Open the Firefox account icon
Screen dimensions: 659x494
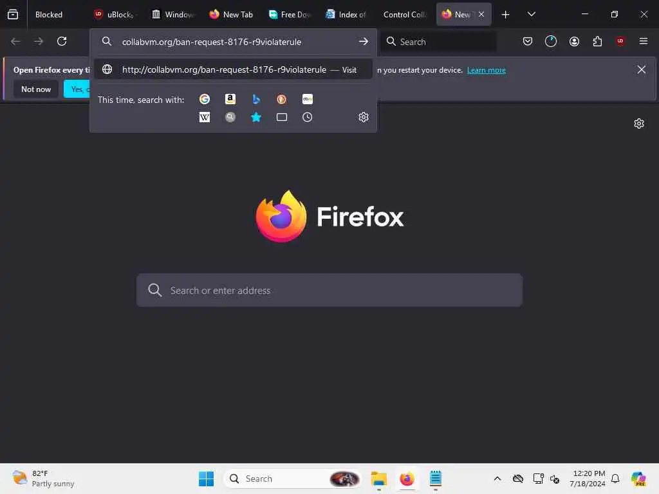[574, 41]
